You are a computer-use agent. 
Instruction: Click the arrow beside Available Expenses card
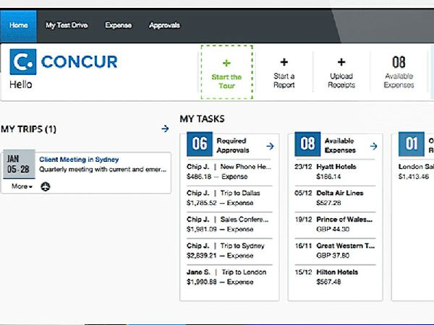point(373,146)
